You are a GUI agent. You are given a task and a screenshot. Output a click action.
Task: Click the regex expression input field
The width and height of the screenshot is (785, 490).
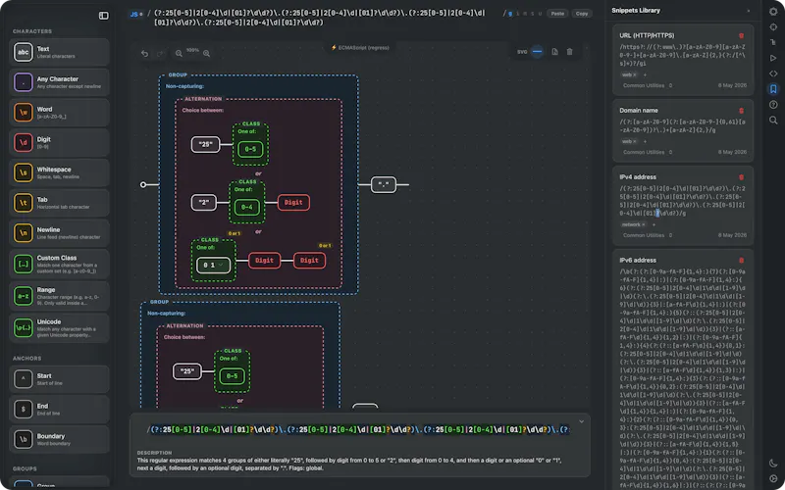(321, 18)
